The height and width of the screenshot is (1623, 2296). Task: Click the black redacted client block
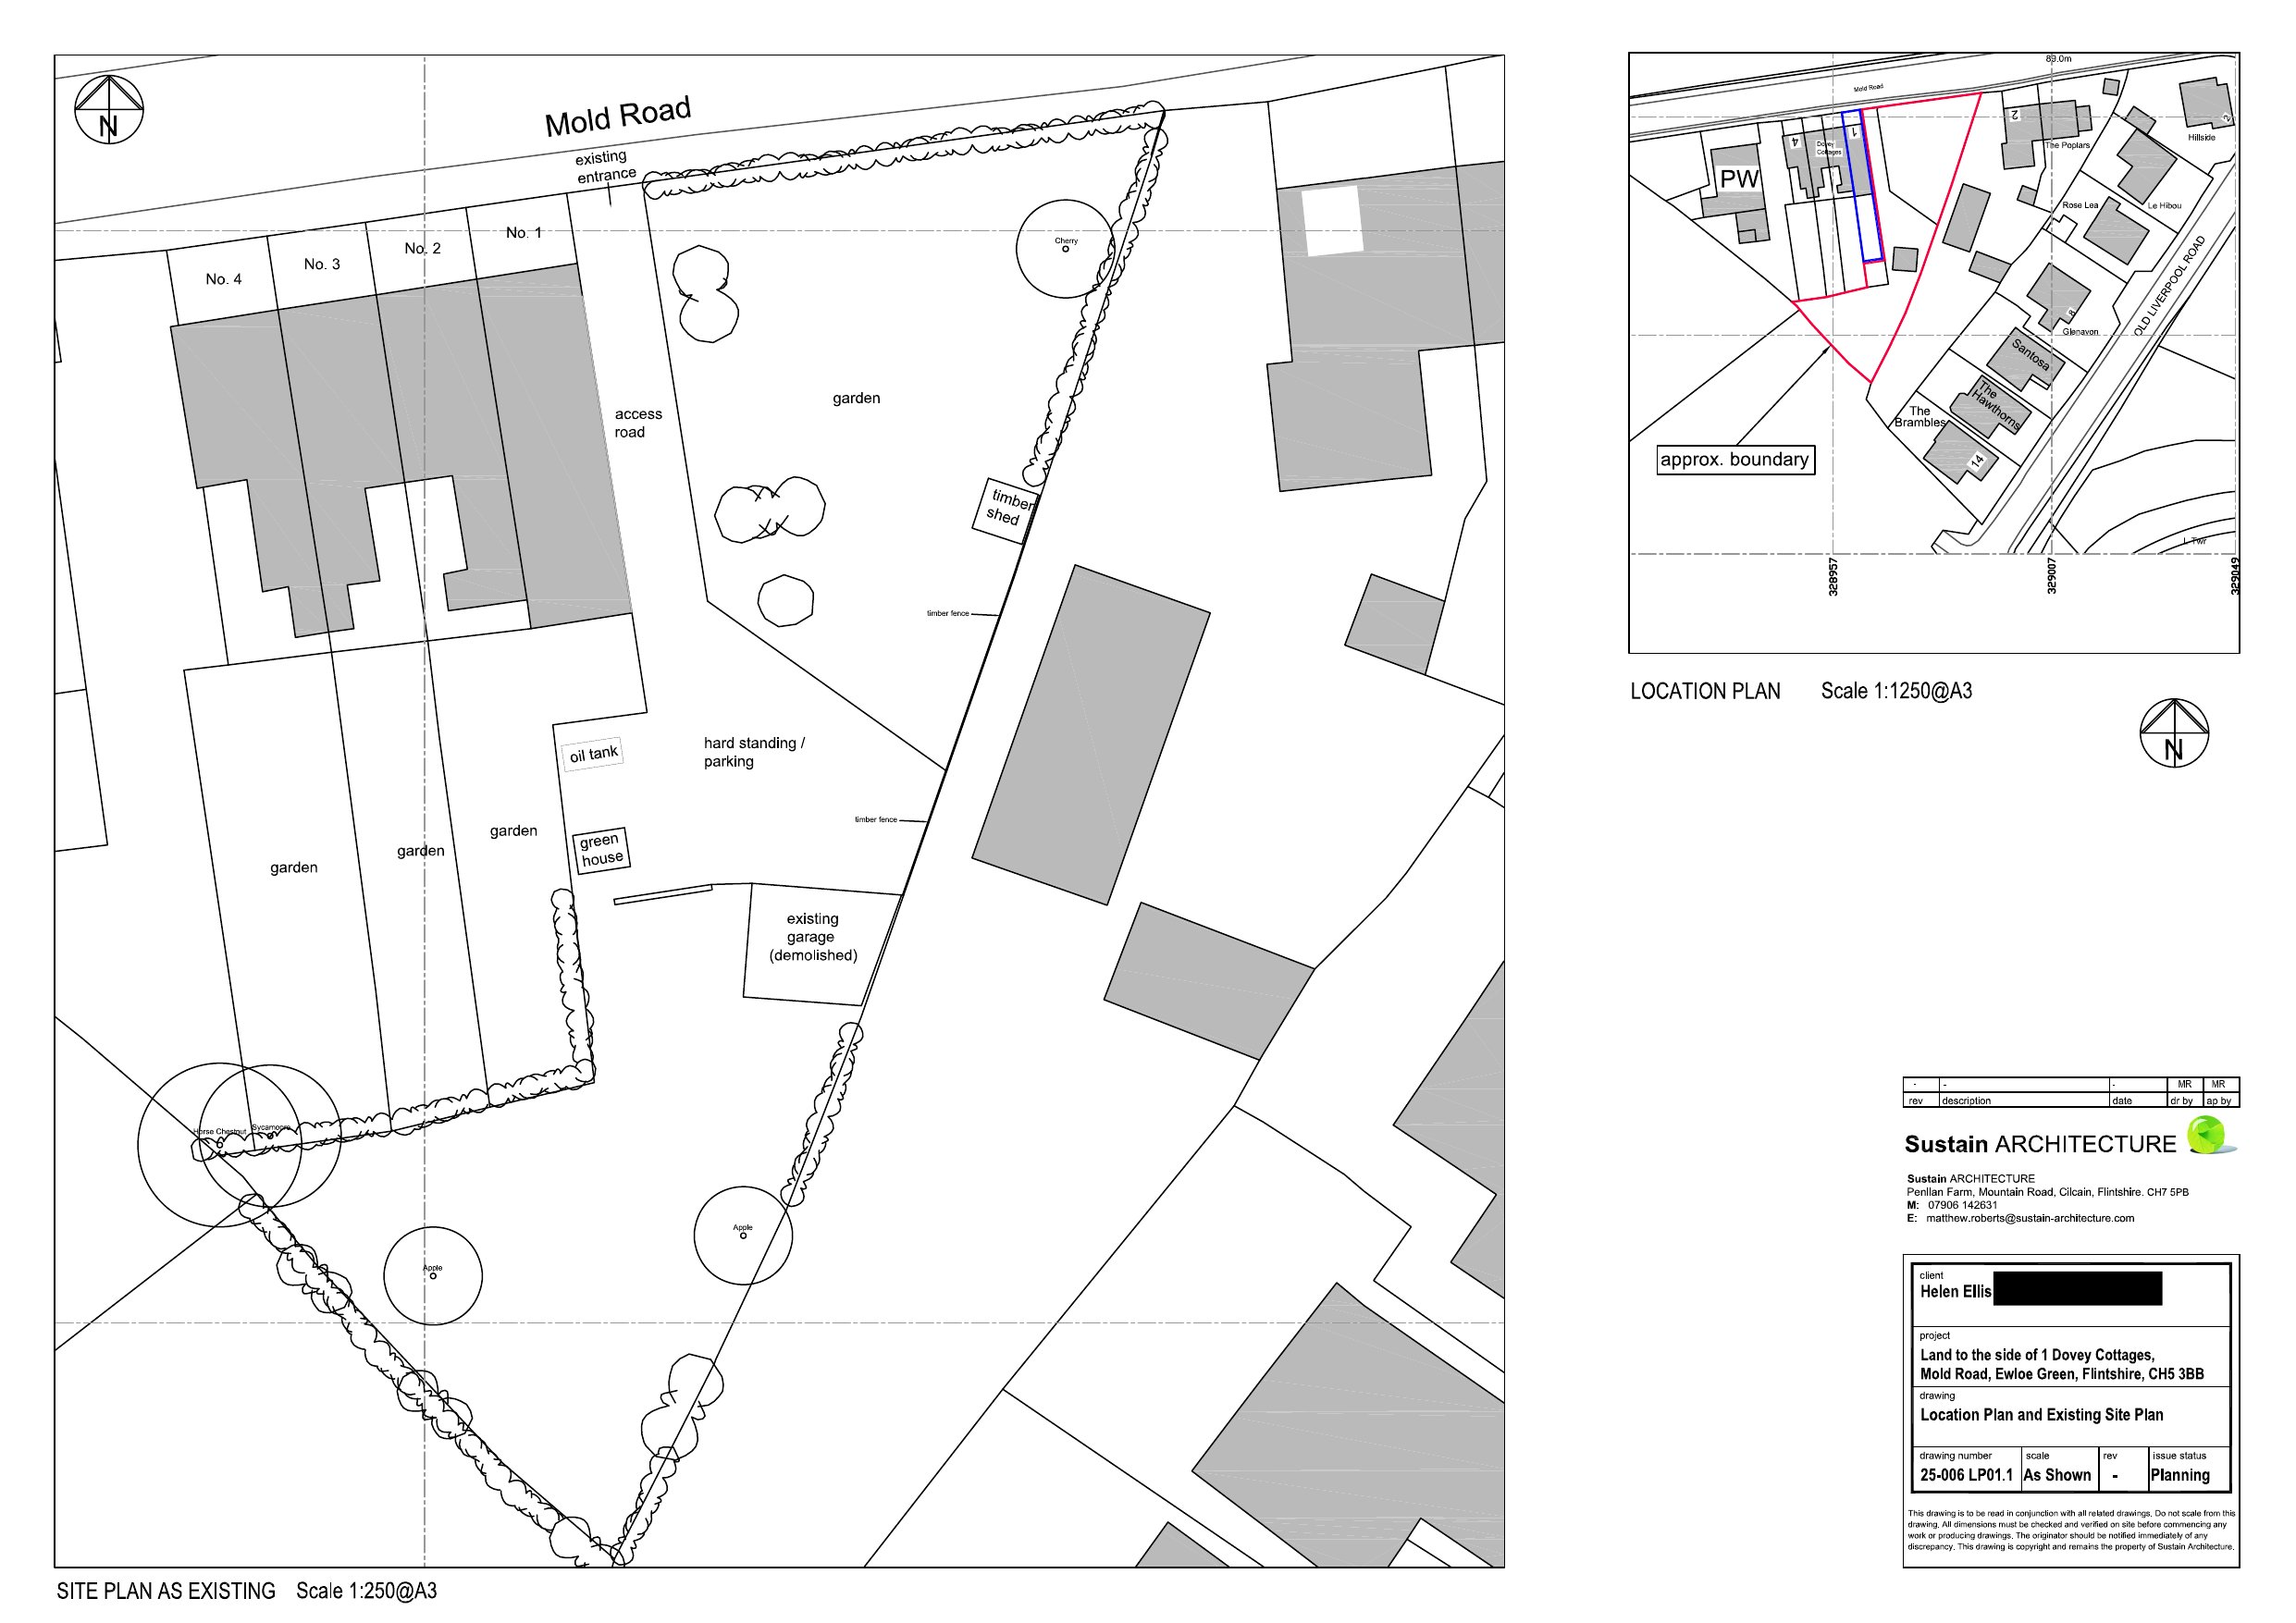2077,1289
